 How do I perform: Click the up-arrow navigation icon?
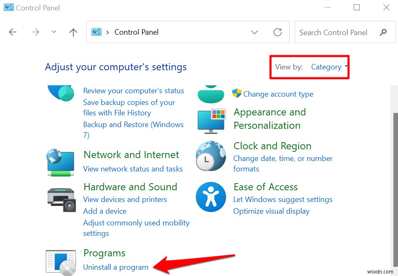pyautogui.click(x=73, y=32)
